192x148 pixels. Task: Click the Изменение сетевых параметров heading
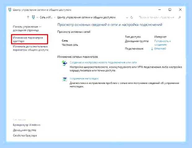(77, 57)
